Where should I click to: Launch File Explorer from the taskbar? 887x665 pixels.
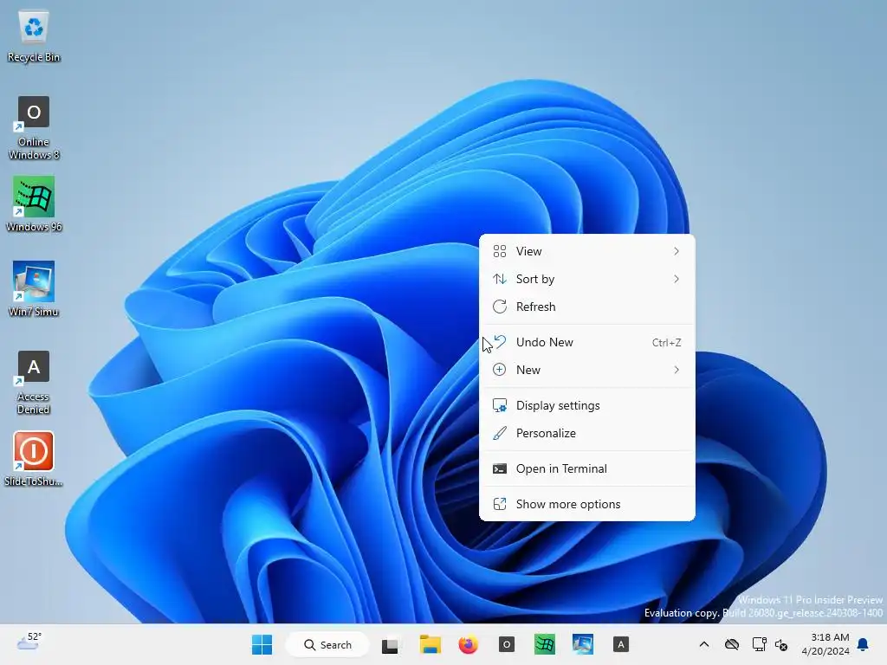pyautogui.click(x=430, y=644)
